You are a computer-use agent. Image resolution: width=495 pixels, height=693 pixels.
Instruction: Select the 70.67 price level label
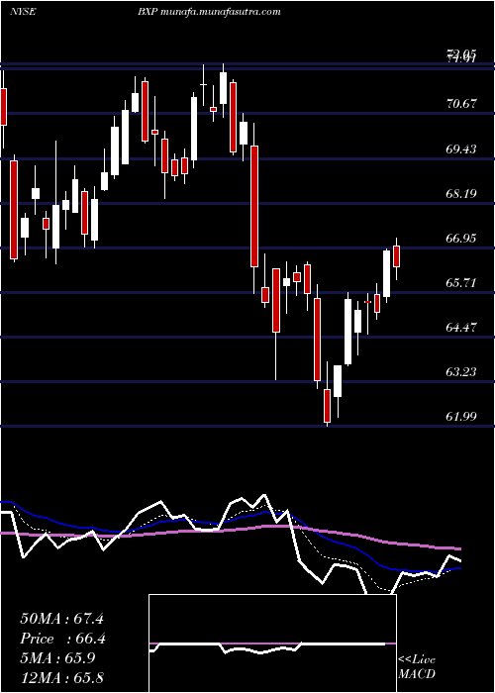coord(461,104)
